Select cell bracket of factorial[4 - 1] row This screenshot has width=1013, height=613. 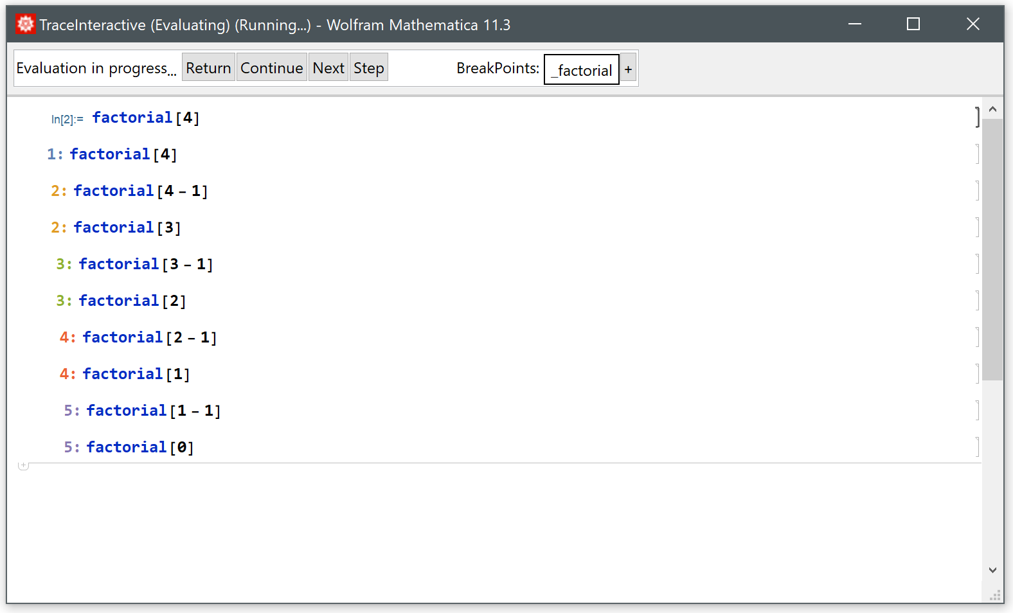[x=977, y=191]
